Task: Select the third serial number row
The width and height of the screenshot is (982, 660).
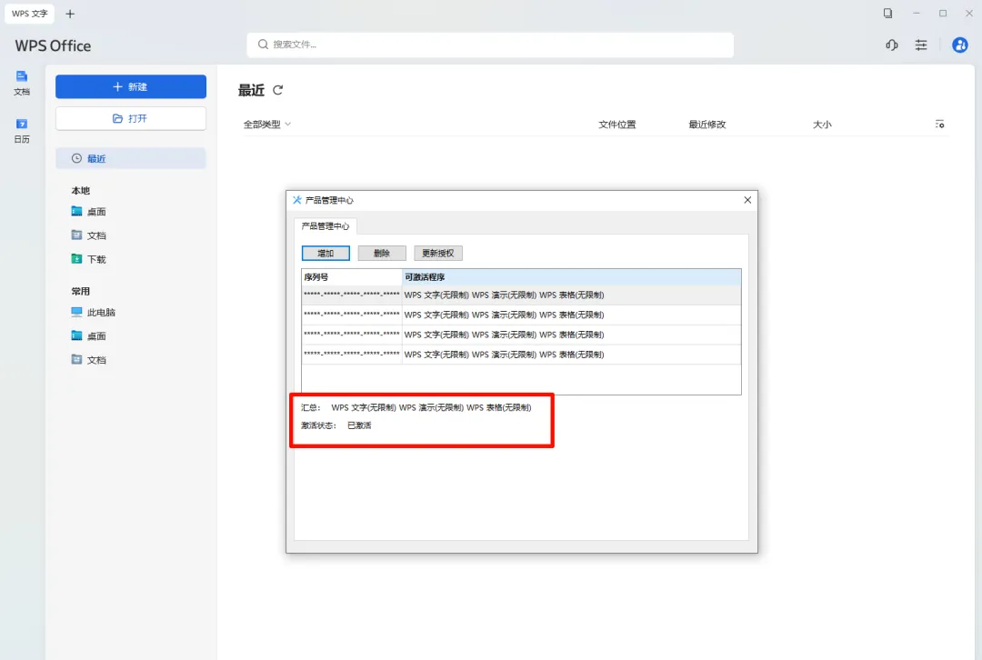Action: 521,335
